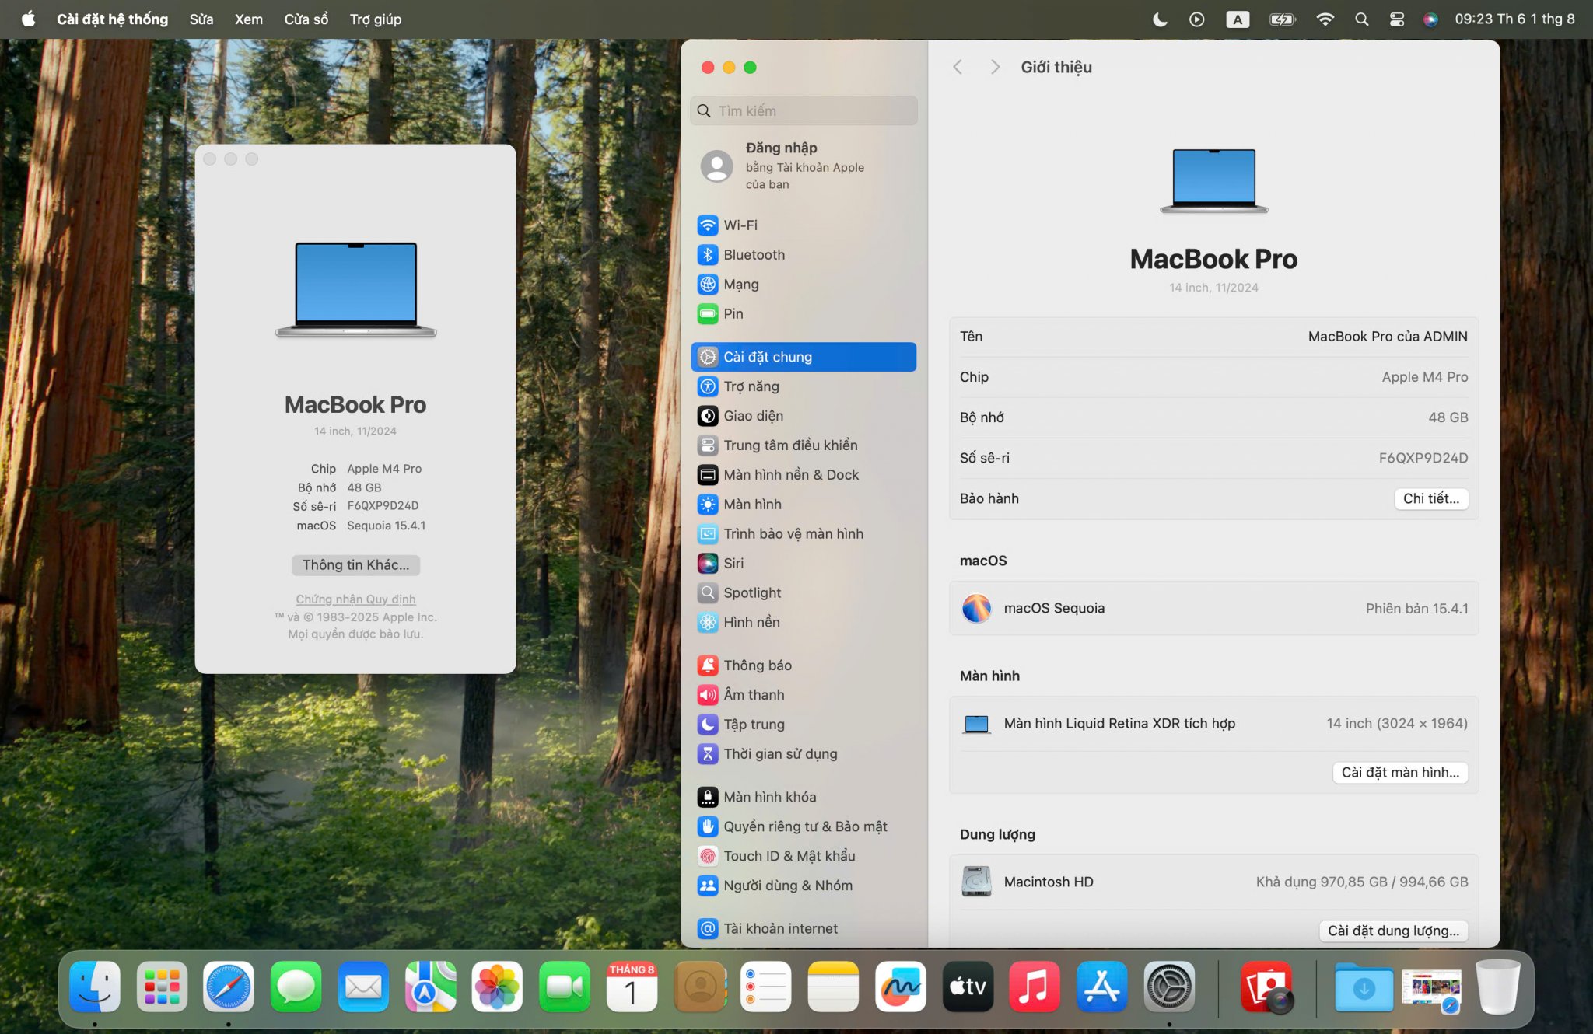This screenshot has height=1034, width=1593.
Task: Click the Tìm kiếm search field
Action: (804, 110)
